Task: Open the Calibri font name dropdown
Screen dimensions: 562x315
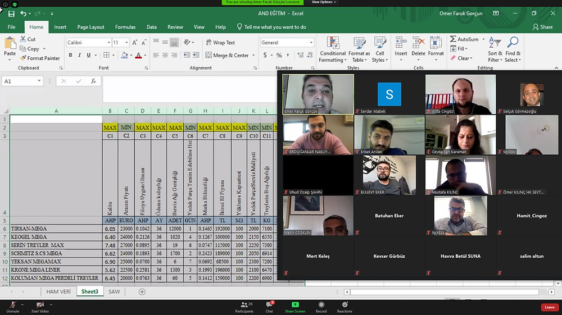Action: pos(109,43)
